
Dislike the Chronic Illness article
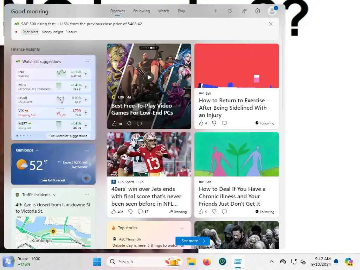click(x=214, y=212)
